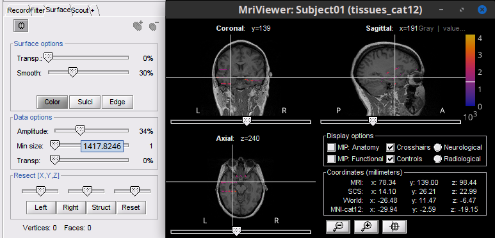Screen dimensions: 495x238
Task: Click the Struct button
Action: [101, 207]
